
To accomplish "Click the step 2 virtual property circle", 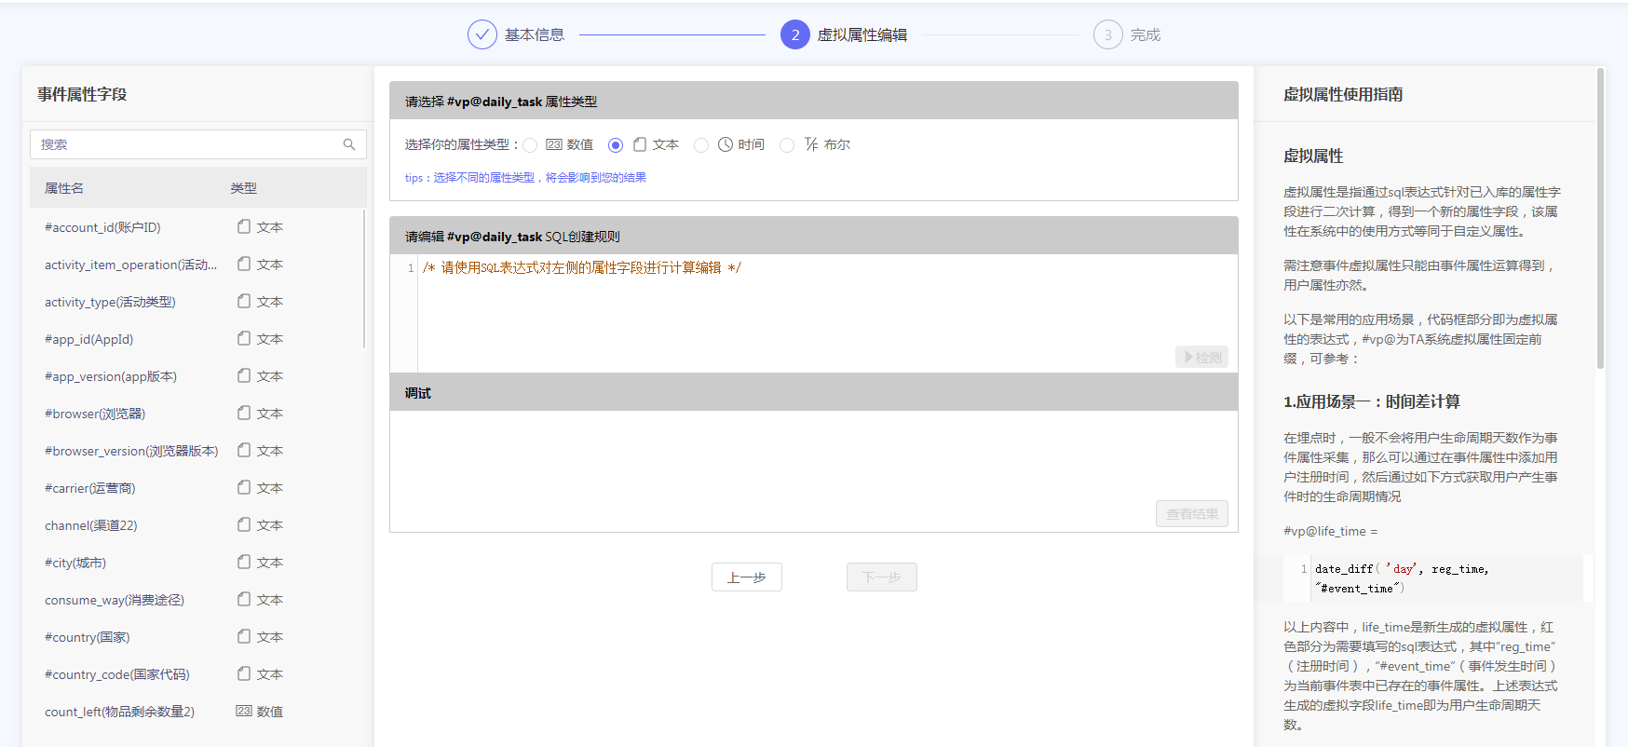I will (794, 34).
